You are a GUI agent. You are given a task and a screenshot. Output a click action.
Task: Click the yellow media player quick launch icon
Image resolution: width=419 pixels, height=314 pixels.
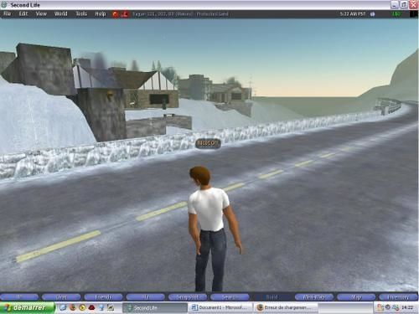coord(82,307)
